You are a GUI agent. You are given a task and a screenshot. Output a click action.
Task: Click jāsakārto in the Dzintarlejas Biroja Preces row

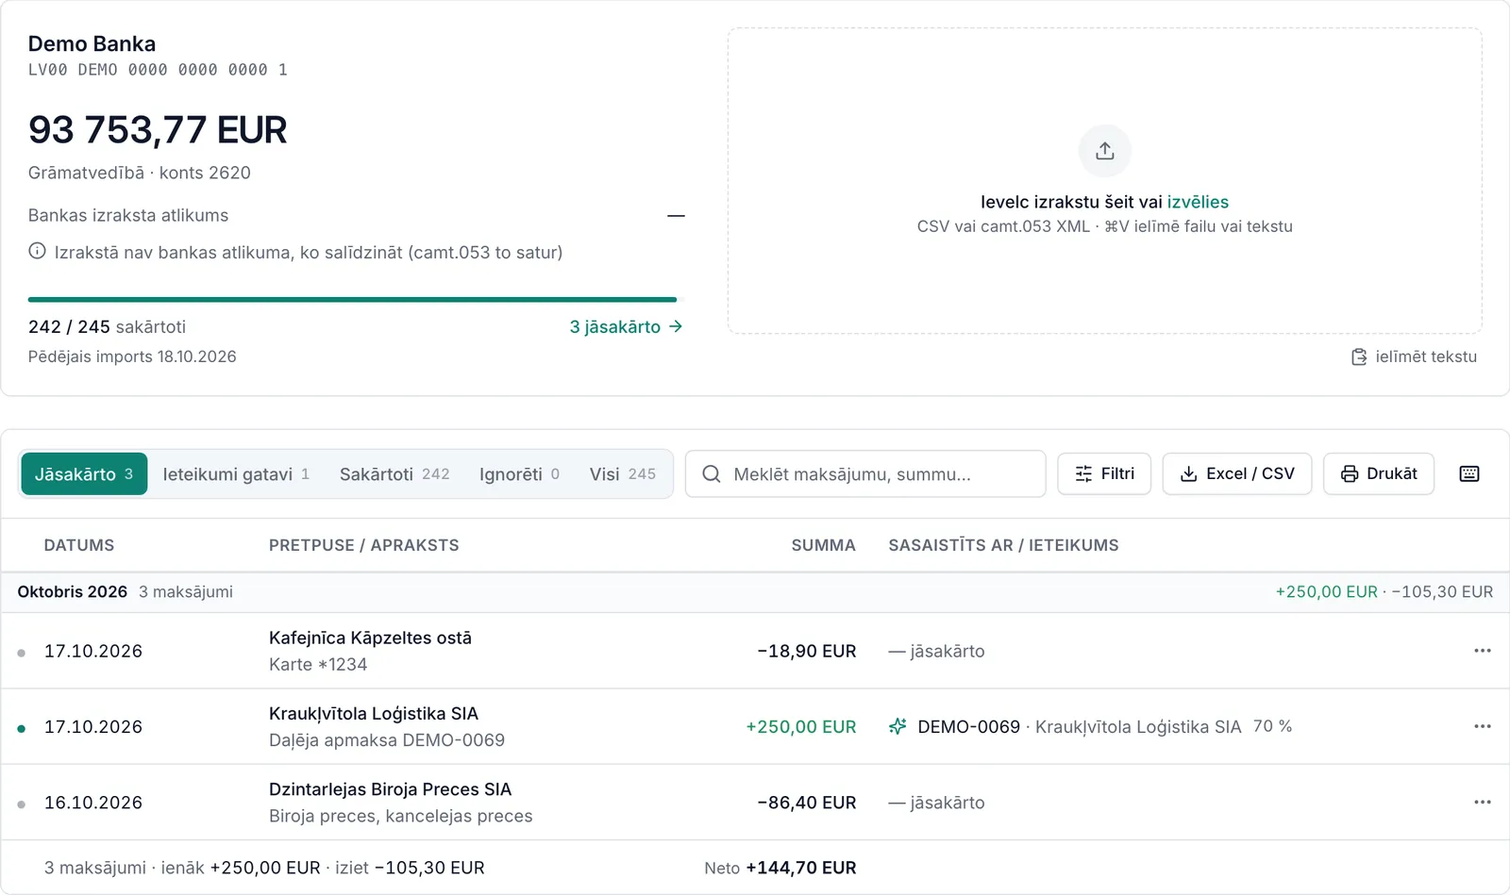[x=936, y=803]
